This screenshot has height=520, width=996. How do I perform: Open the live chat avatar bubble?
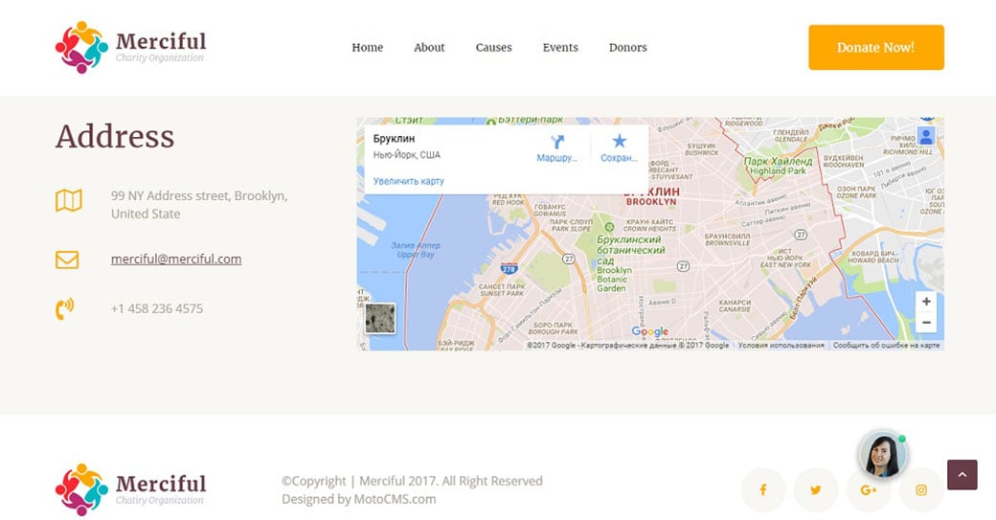click(x=881, y=454)
